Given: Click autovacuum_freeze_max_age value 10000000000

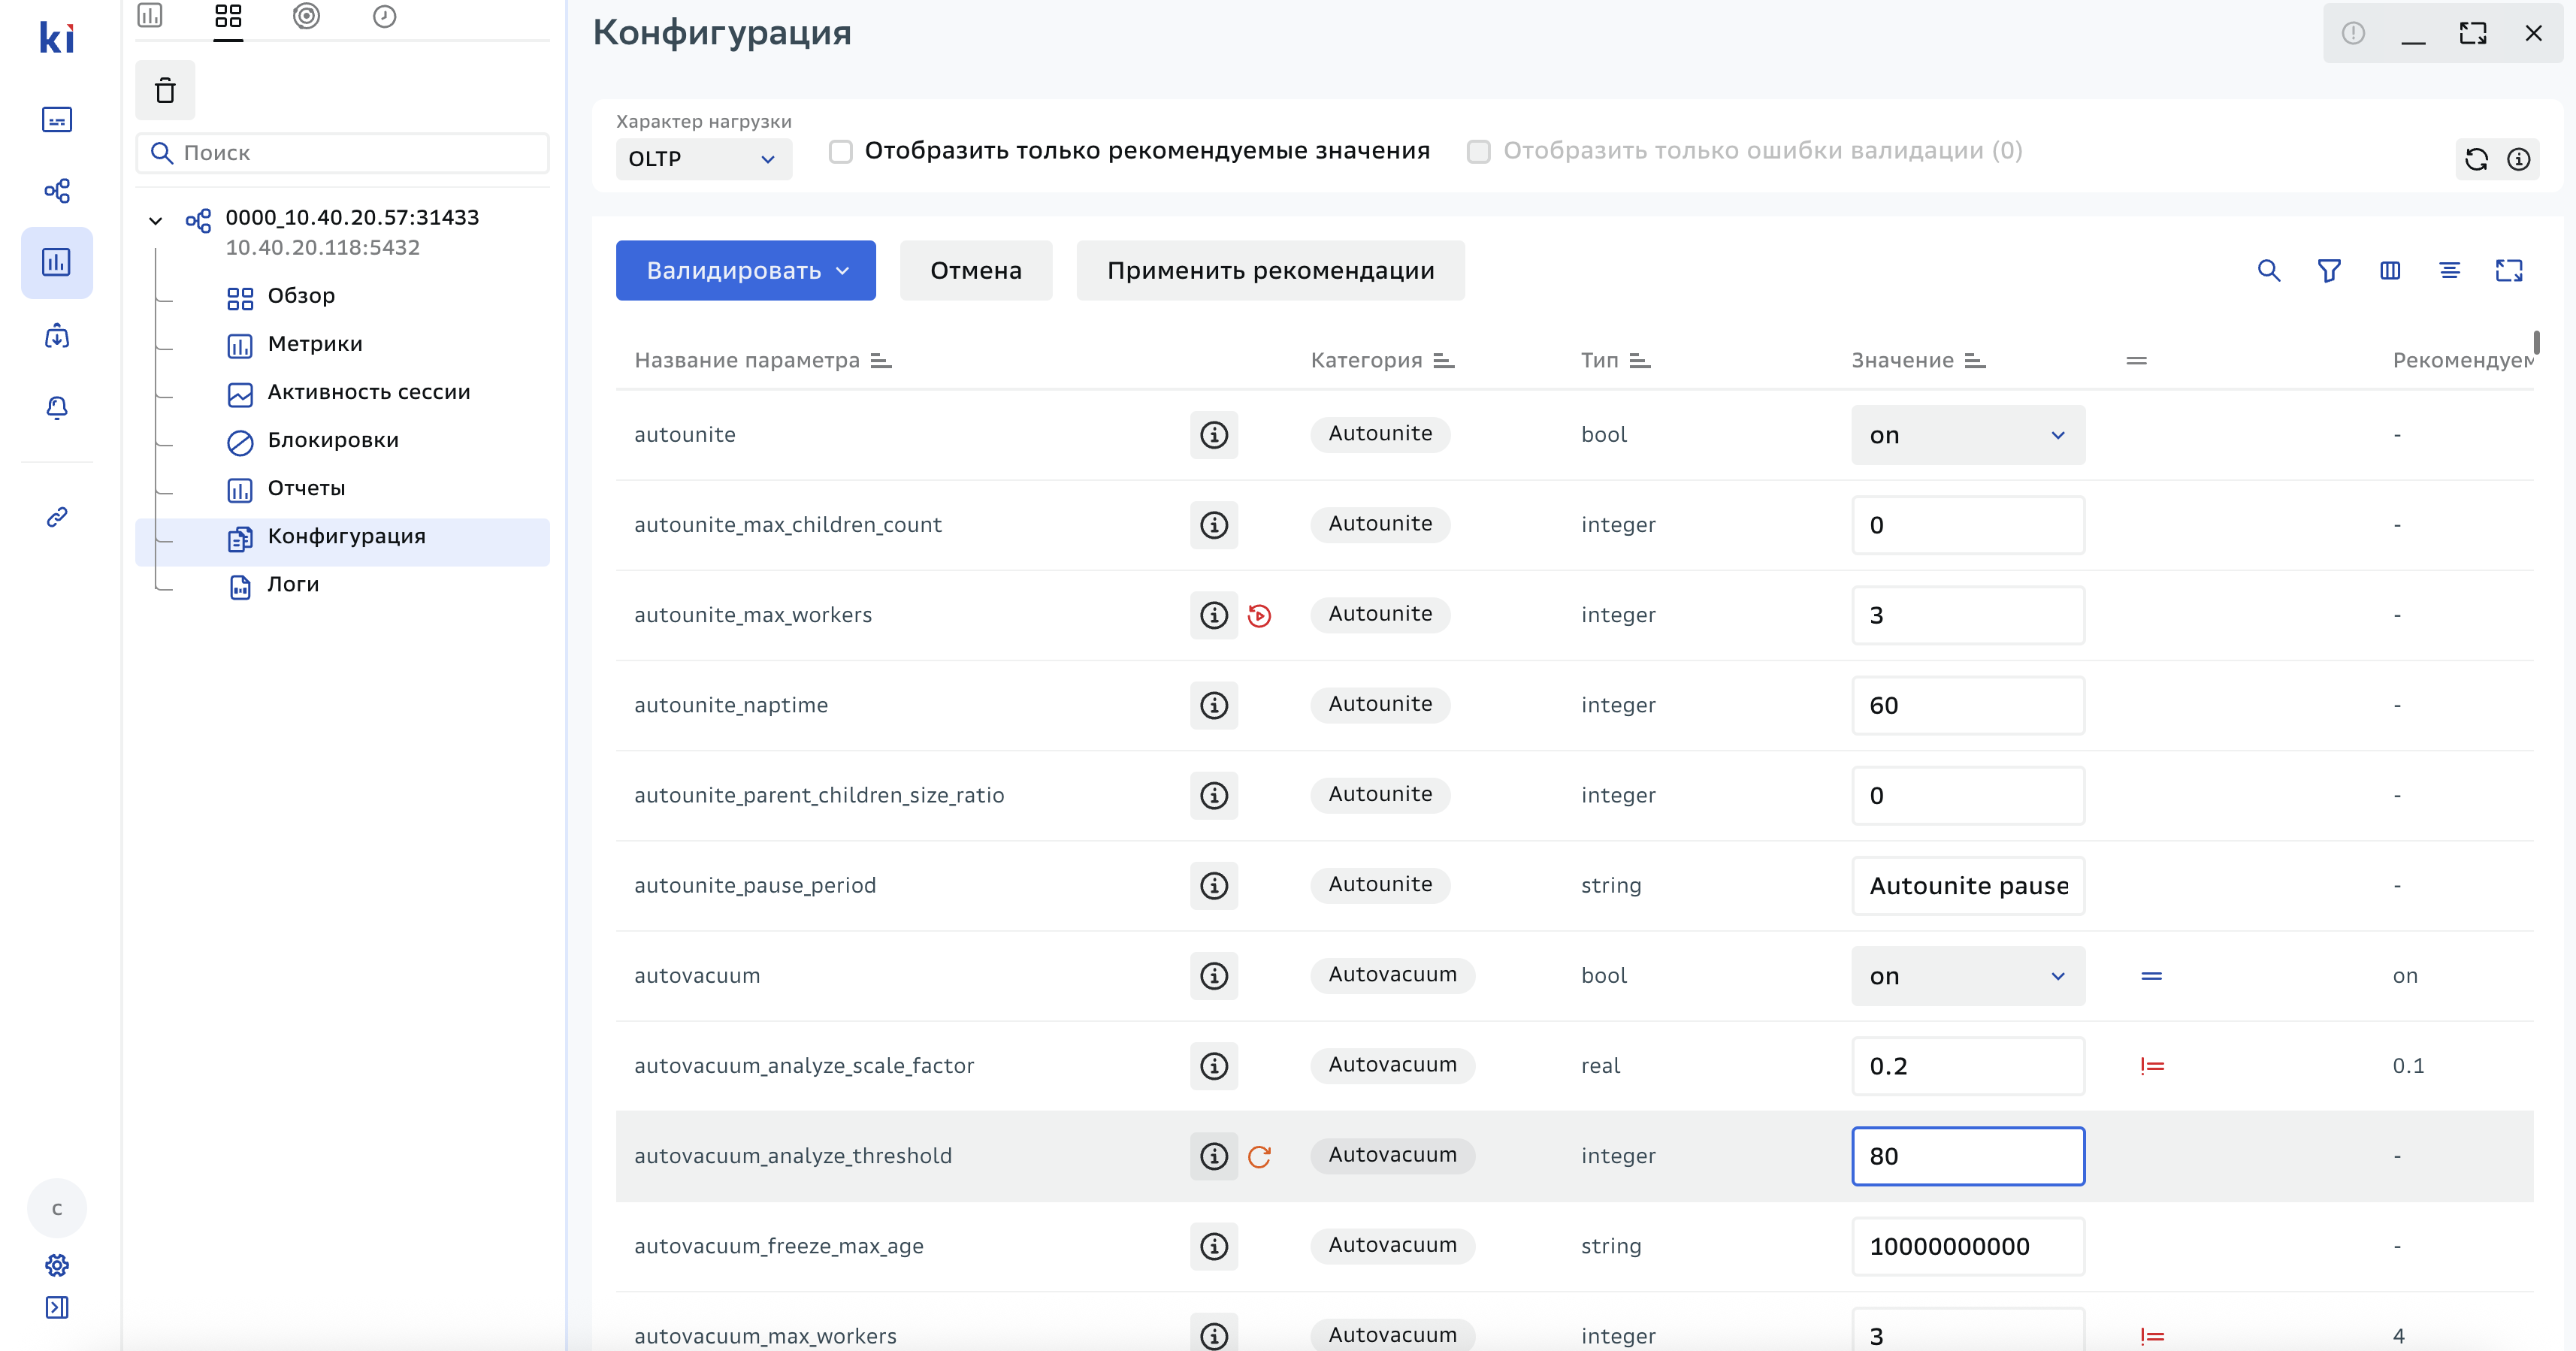Looking at the screenshot, I should [1968, 1246].
